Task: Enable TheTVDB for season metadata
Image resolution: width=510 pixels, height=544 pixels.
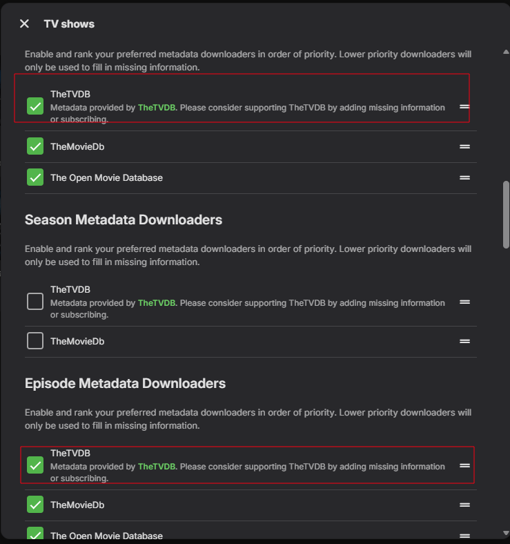Action: [x=35, y=302]
